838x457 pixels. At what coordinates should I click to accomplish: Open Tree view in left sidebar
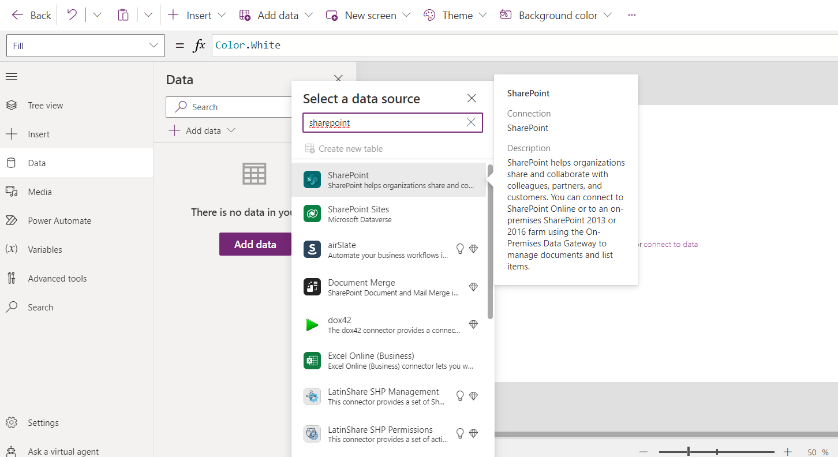click(77, 105)
